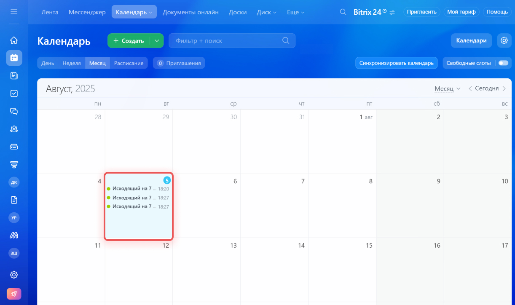Select the day cell numbered 13
The image size is (515, 305).
tap(207, 270)
